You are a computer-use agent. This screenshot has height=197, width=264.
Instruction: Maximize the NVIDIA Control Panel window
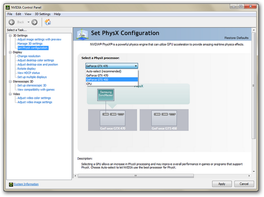point(241,6)
